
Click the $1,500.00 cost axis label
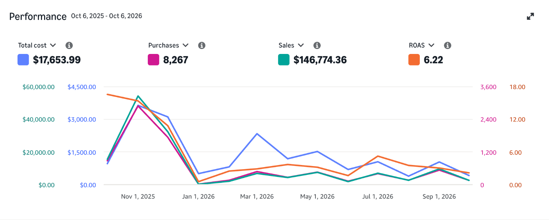point(82,152)
